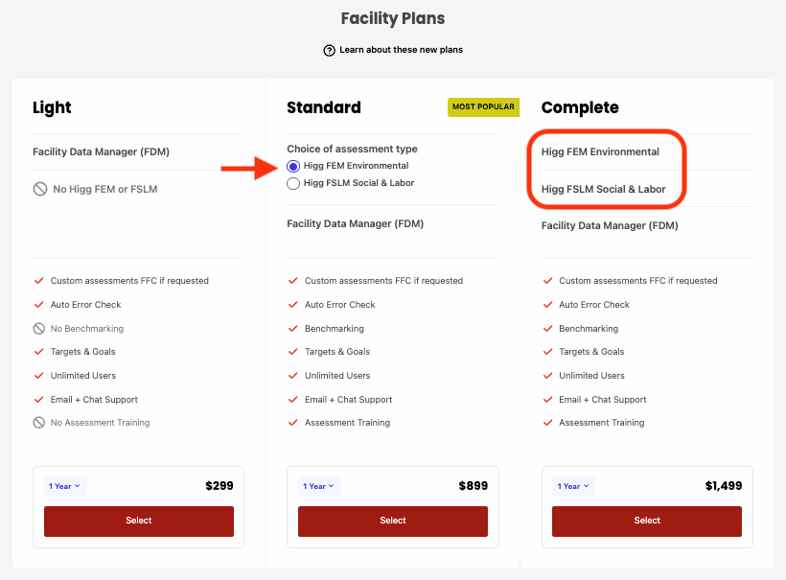Image resolution: width=786 pixels, height=580 pixels.
Task: Click the question mark help icon
Action: [x=329, y=50]
